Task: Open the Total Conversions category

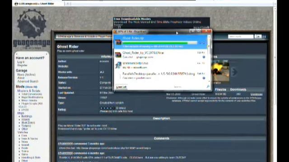Action: (32, 94)
